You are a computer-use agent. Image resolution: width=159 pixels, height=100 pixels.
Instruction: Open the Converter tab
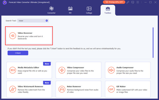tap(51, 10)
